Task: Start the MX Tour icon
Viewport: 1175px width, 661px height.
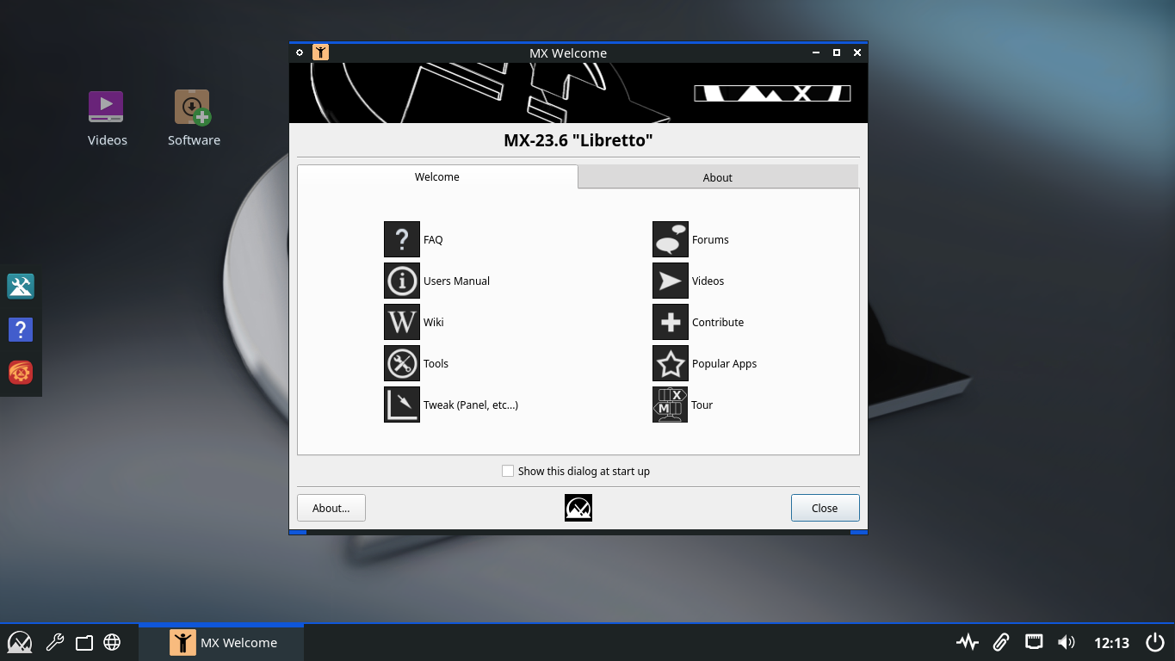Action: (x=670, y=405)
